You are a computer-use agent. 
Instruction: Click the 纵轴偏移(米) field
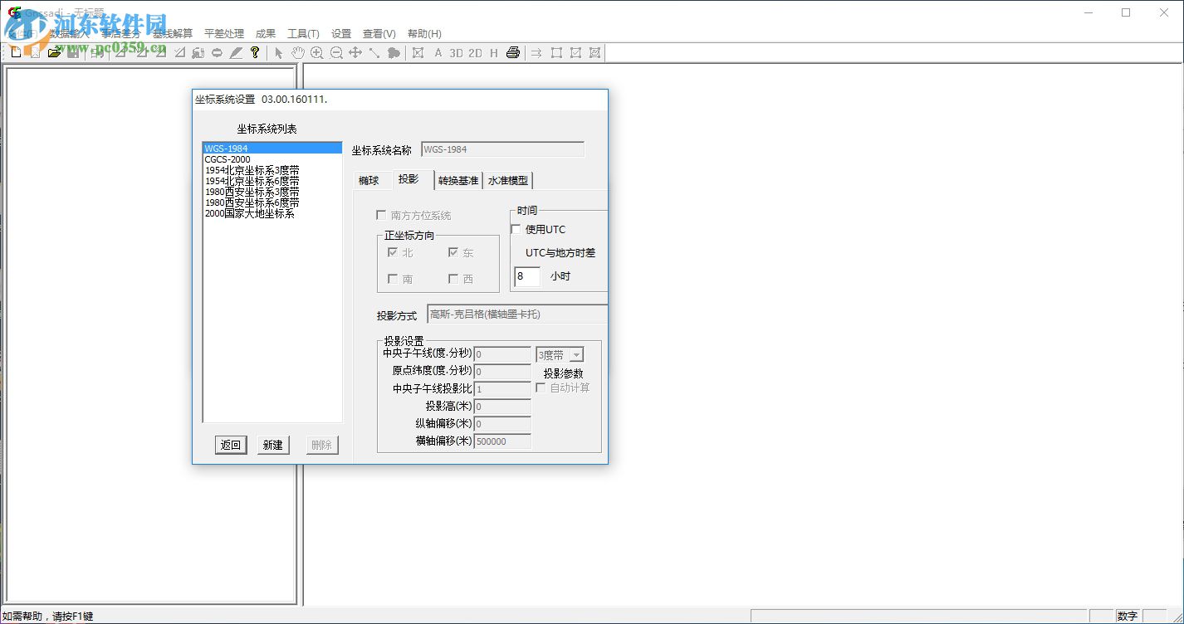[x=502, y=424]
